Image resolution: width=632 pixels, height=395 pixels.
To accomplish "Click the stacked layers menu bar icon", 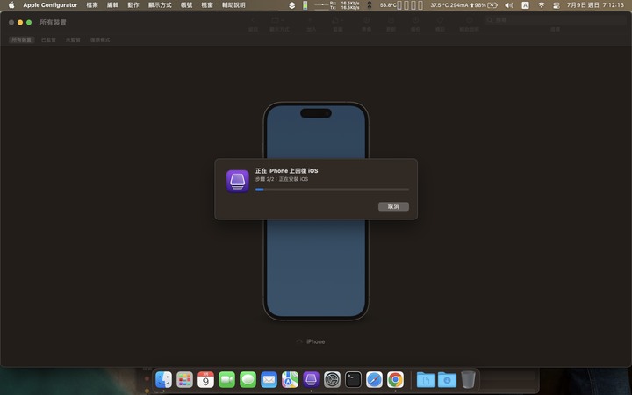I will point(292,5).
